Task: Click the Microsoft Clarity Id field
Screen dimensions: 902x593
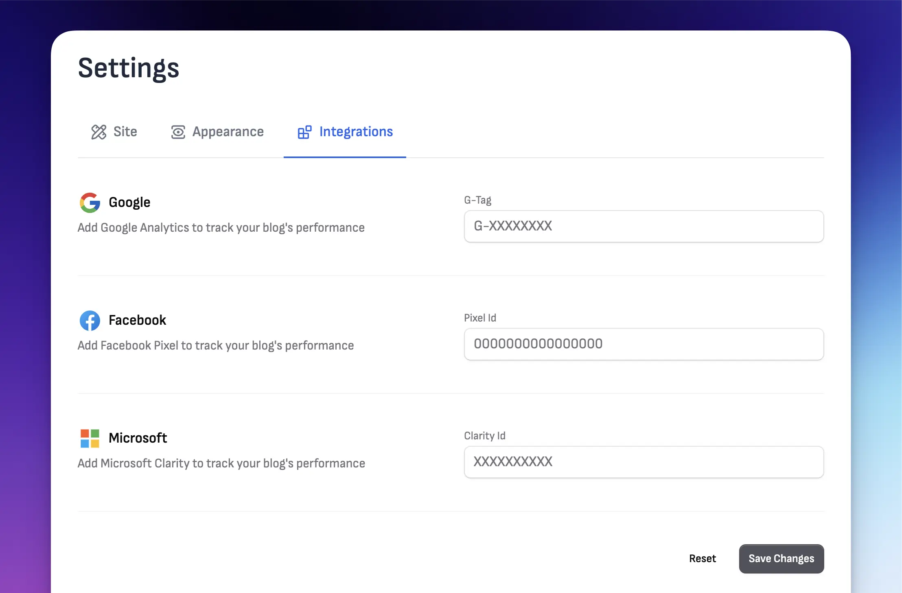Action: (644, 462)
